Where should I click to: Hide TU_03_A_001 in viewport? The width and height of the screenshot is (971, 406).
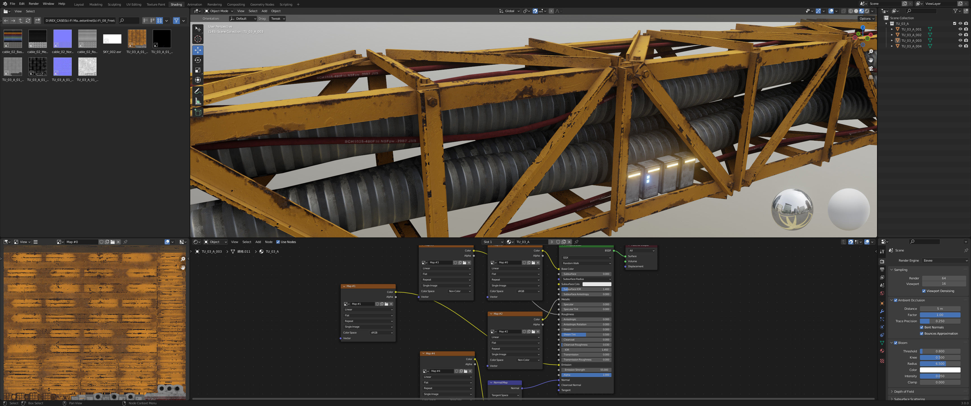961,29
